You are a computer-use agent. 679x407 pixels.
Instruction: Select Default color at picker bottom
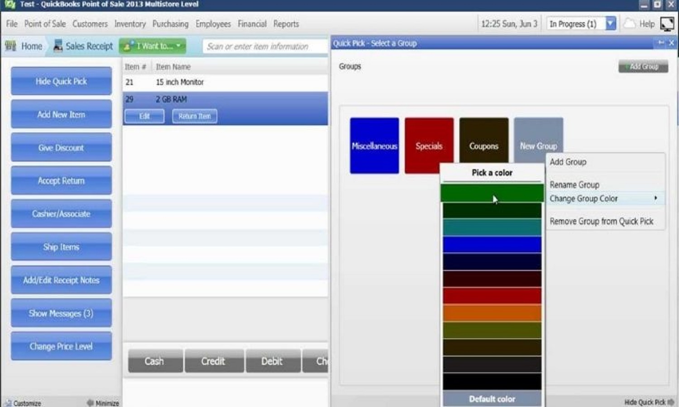[491, 399]
